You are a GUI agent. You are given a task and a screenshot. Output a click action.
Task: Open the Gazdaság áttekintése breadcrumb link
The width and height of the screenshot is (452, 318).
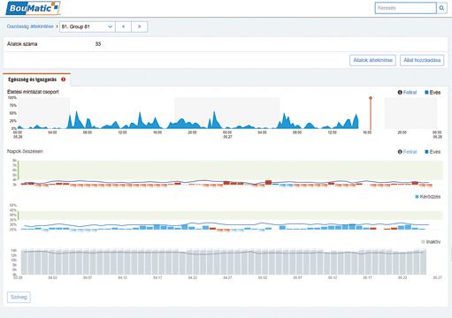[x=30, y=26]
